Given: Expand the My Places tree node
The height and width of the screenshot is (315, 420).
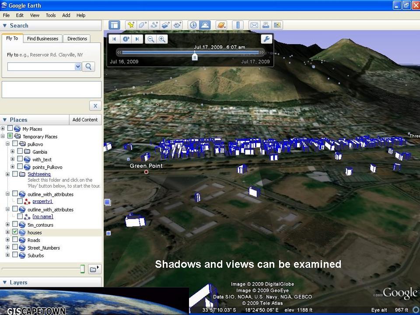Looking at the screenshot, I should pyautogui.click(x=3, y=129).
